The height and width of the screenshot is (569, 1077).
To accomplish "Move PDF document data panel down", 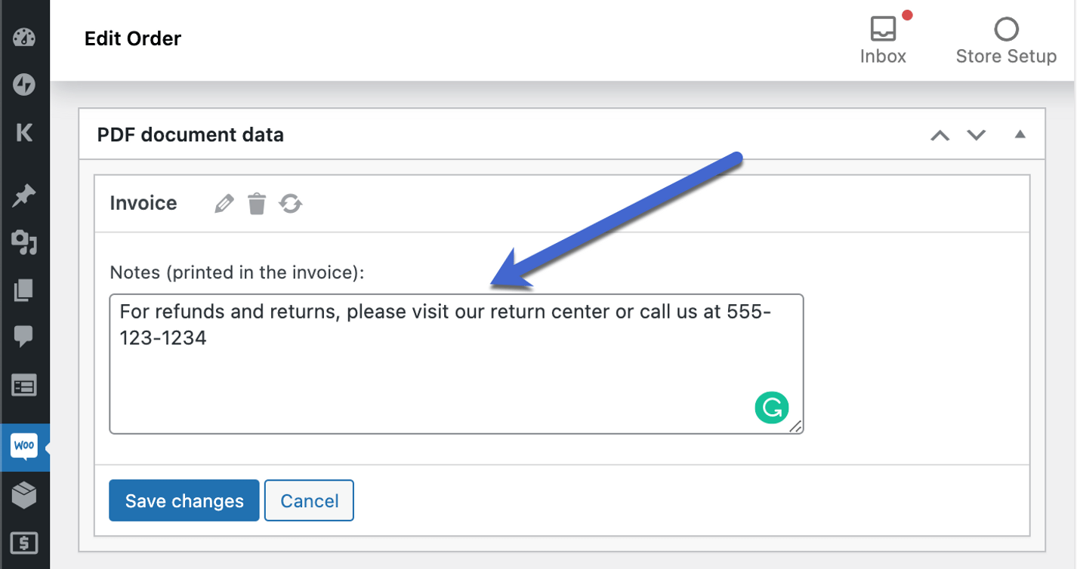I will (x=977, y=136).
